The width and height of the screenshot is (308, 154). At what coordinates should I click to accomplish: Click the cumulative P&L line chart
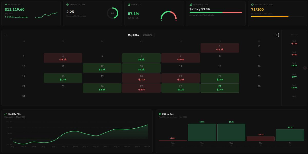(80, 134)
